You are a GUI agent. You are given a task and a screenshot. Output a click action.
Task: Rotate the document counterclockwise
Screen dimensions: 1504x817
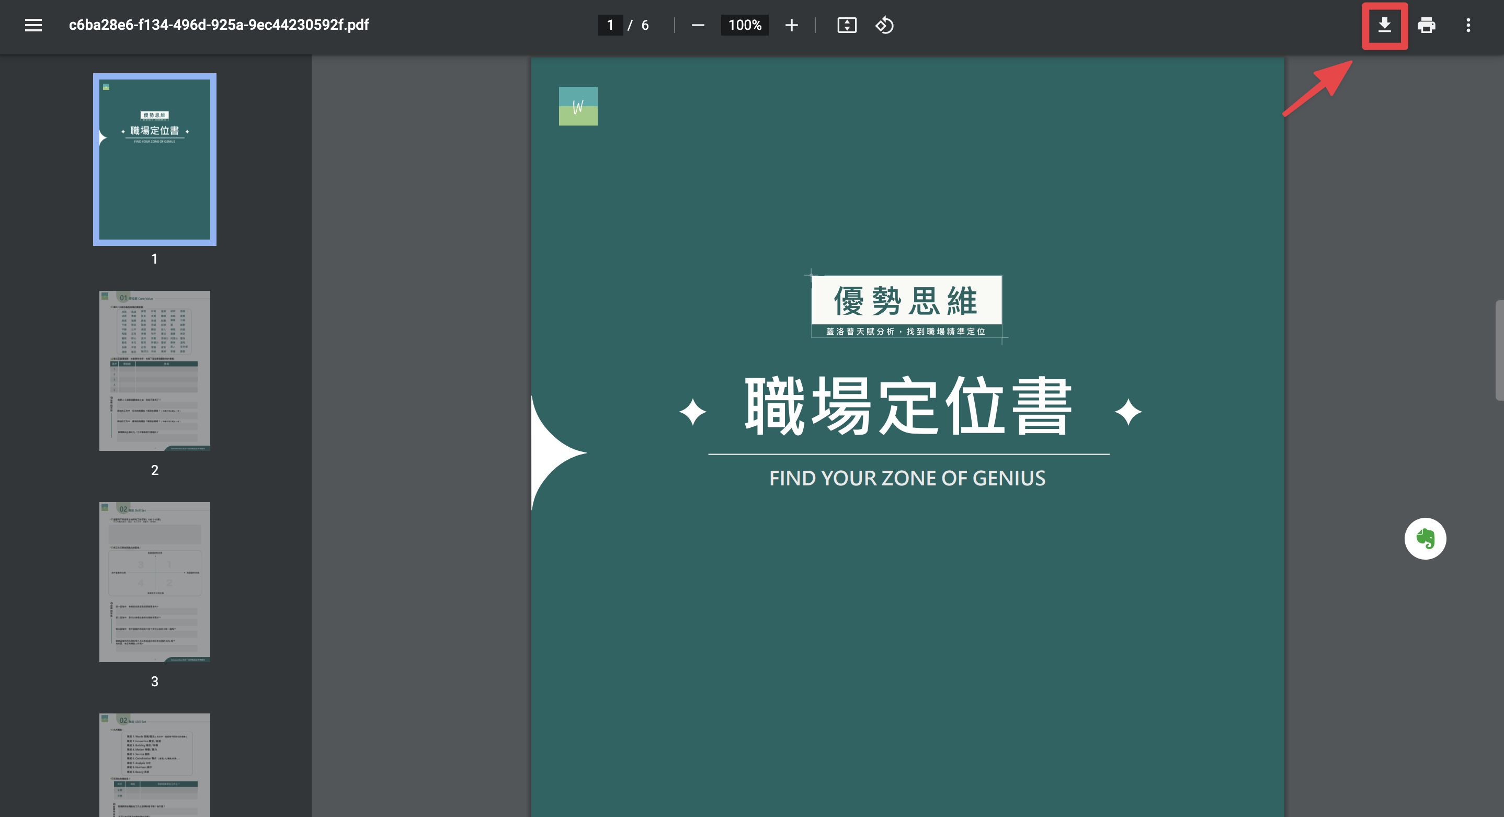884,25
